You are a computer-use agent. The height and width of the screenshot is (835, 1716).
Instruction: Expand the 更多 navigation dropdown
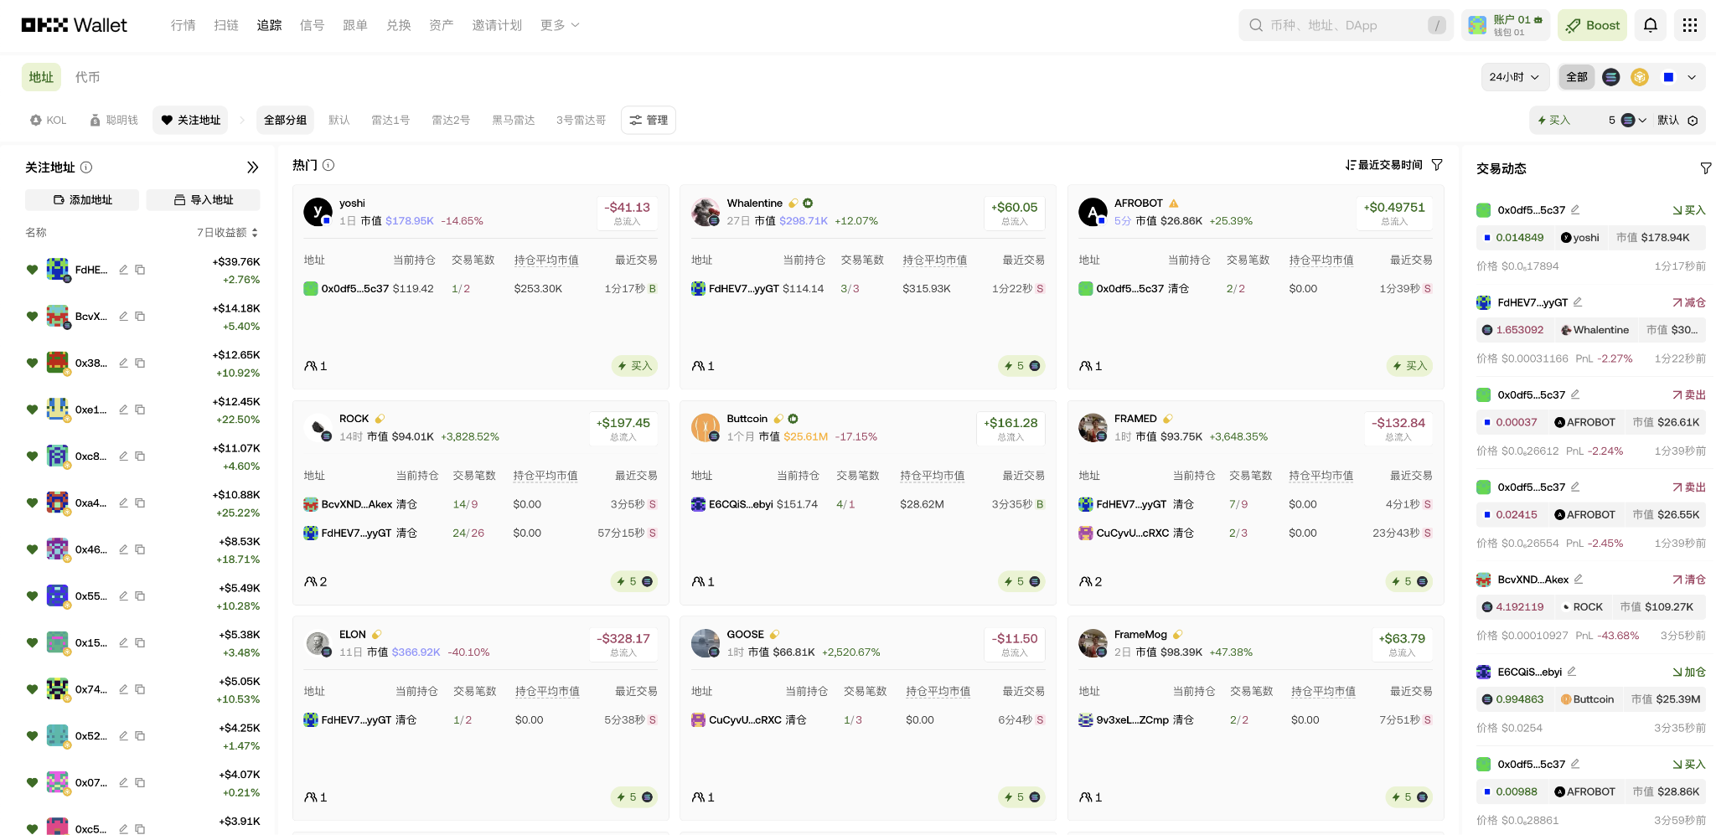pyautogui.click(x=559, y=25)
